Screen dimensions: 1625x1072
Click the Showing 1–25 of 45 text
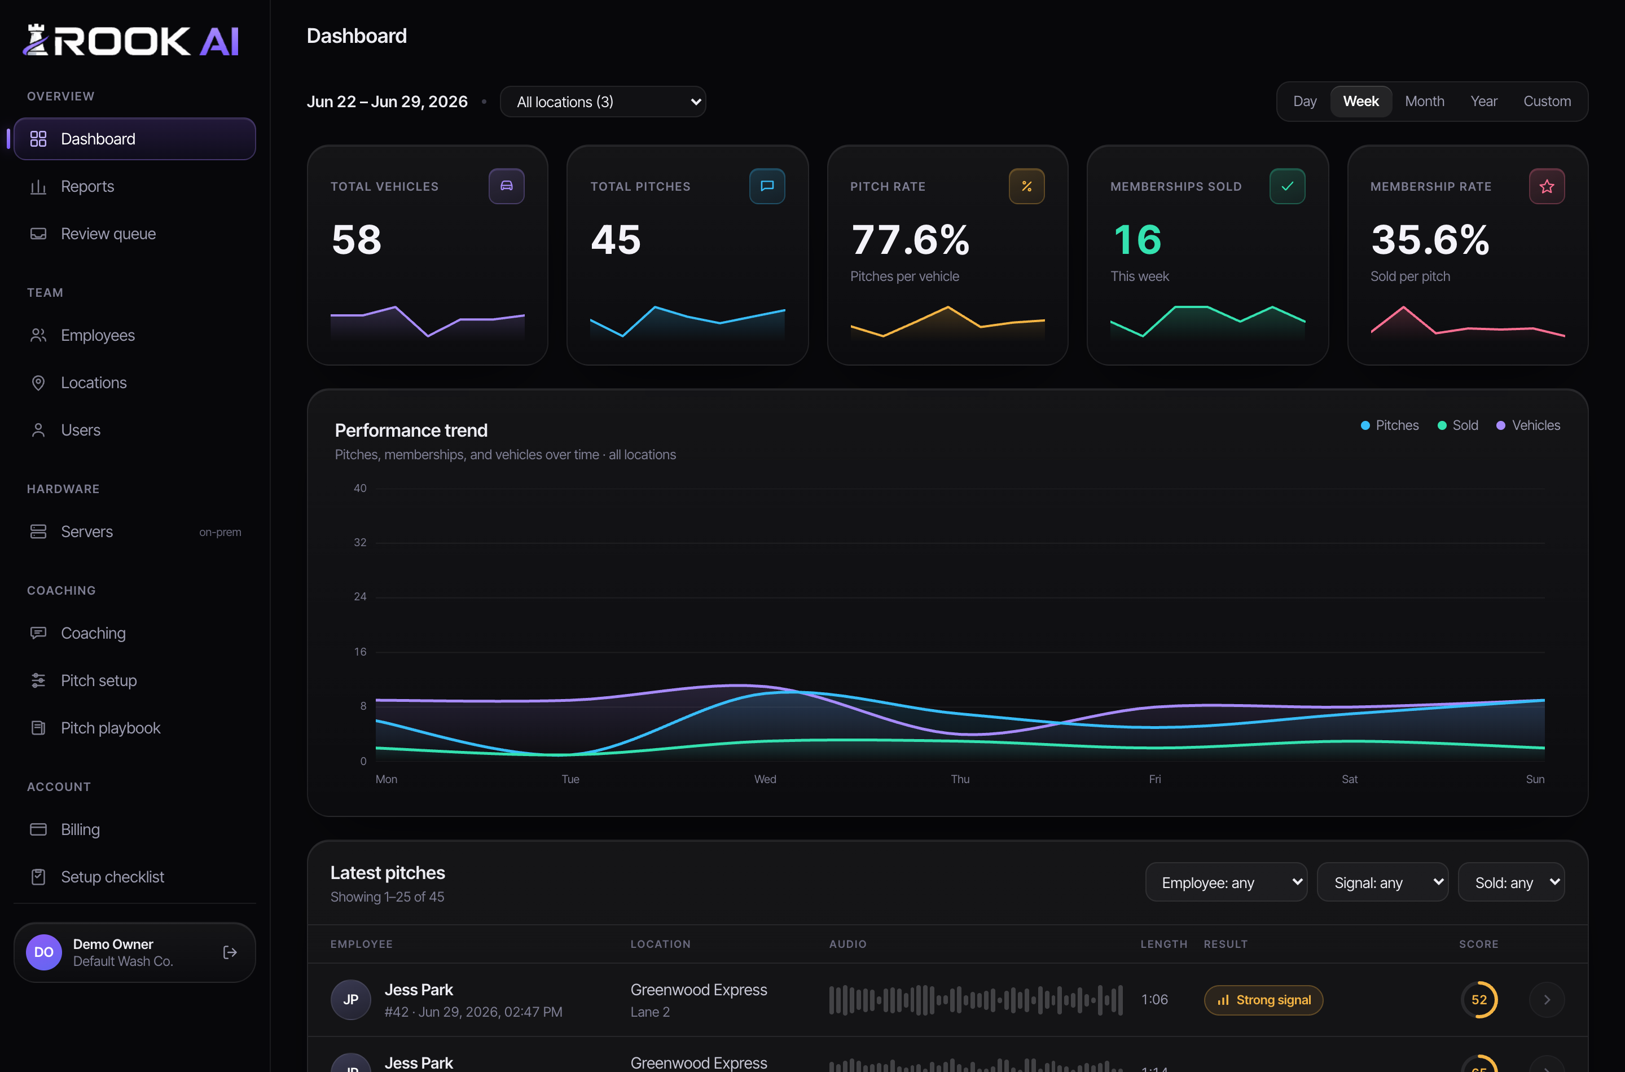pos(387,897)
